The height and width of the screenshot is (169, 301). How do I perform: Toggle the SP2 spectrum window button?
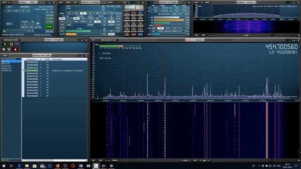16,11
